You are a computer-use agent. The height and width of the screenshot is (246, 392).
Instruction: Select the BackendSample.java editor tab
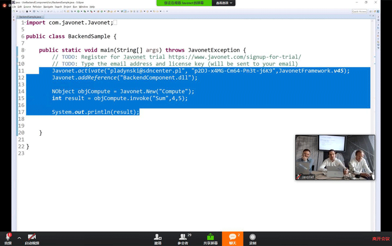tap(30, 17)
